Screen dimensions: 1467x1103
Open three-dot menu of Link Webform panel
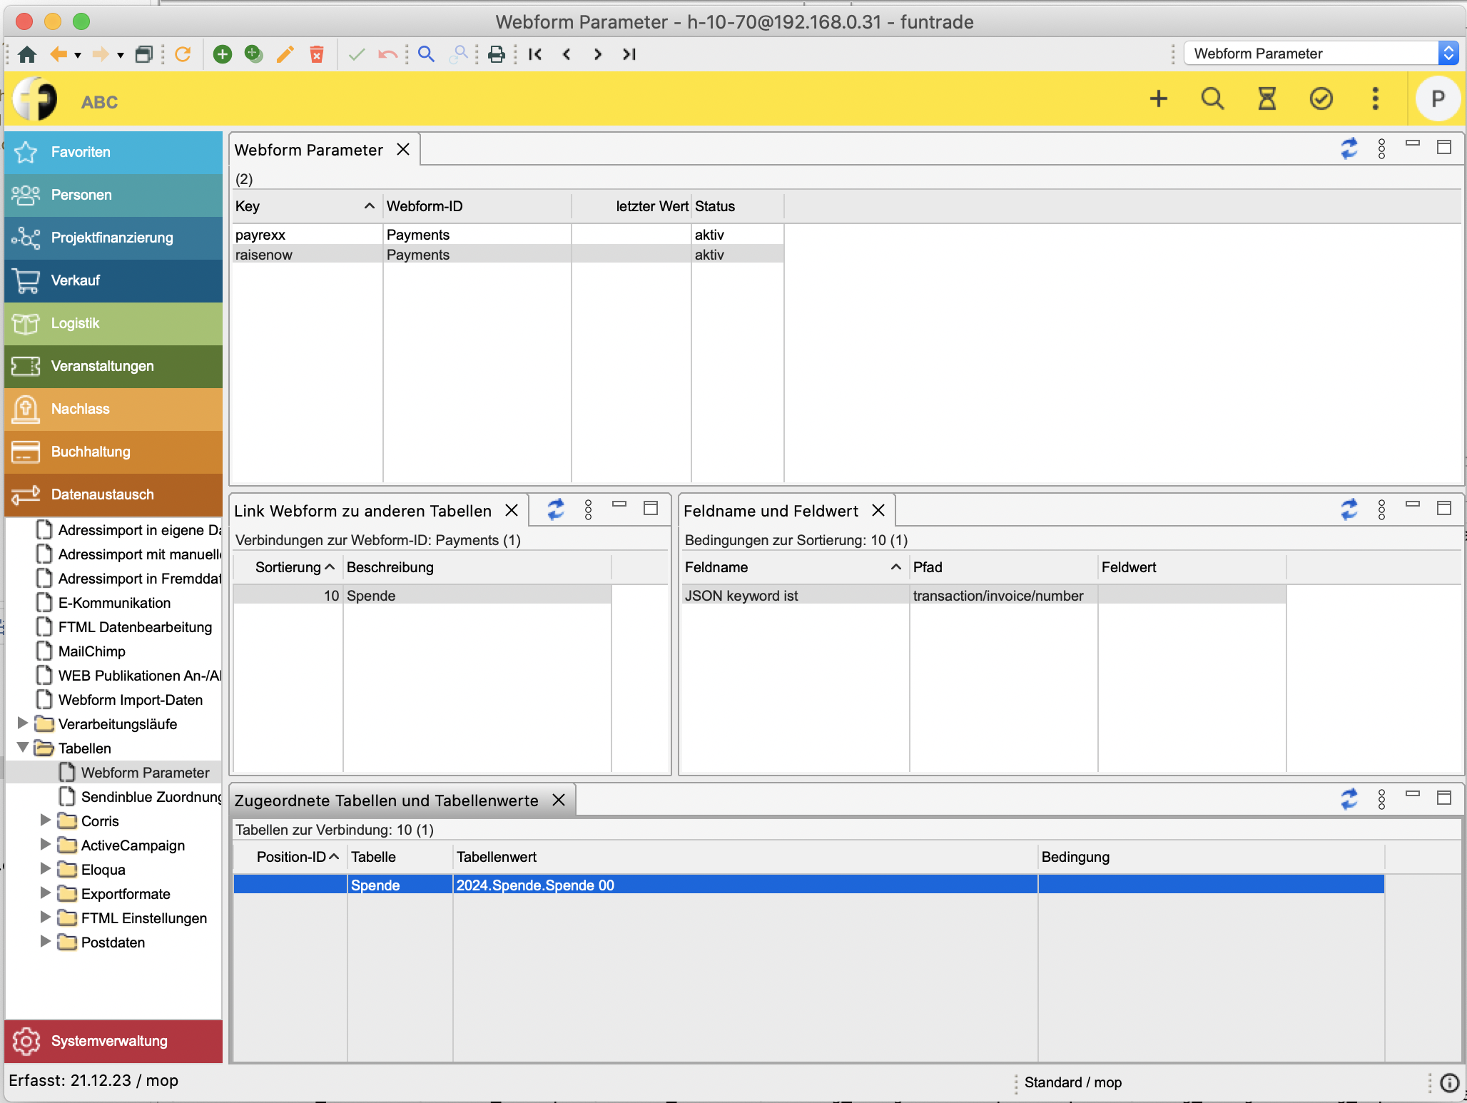tap(588, 509)
